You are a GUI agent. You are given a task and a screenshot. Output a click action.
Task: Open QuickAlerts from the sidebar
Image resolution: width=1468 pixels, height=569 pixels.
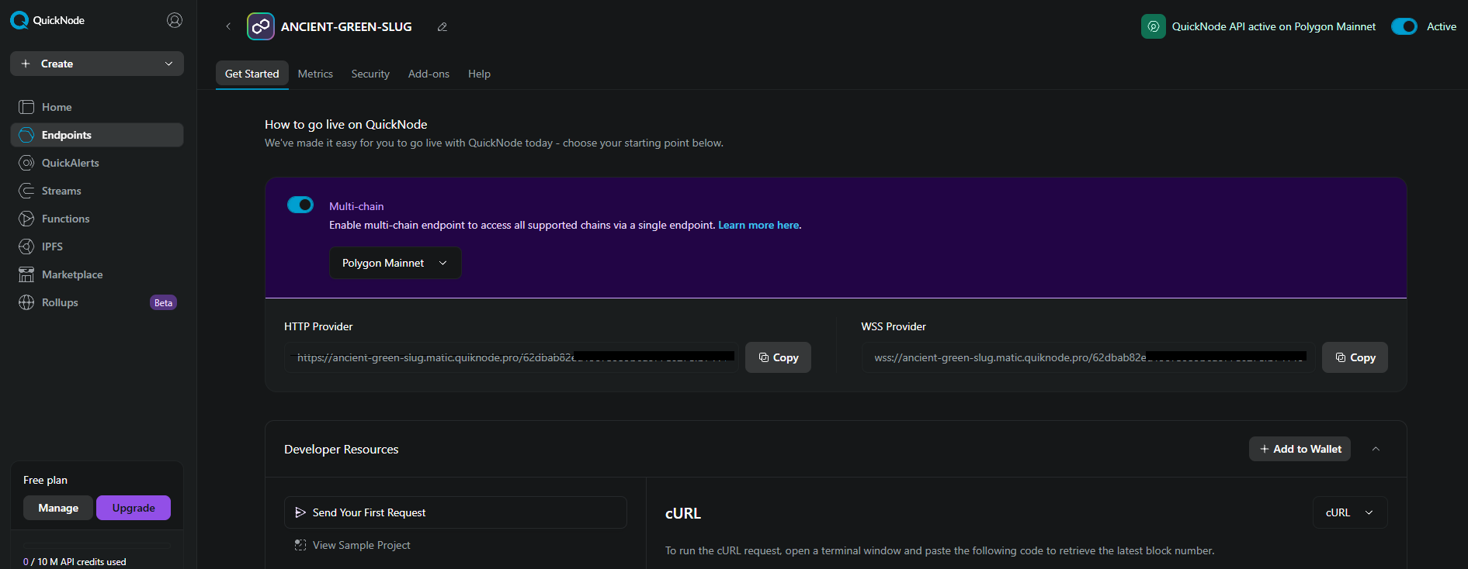(x=70, y=163)
